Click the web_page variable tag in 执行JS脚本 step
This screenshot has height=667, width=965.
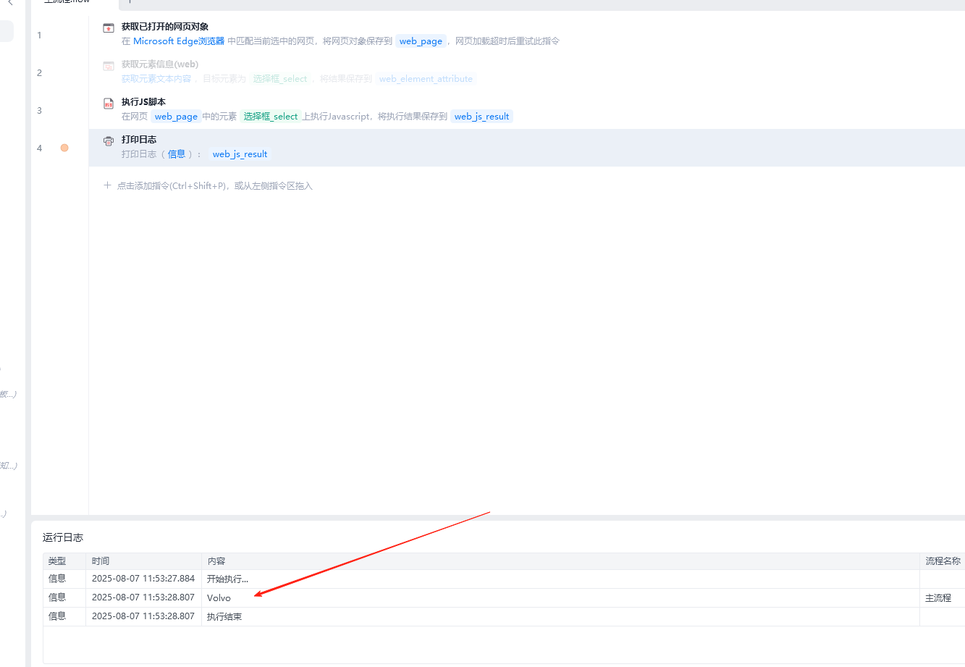click(176, 117)
